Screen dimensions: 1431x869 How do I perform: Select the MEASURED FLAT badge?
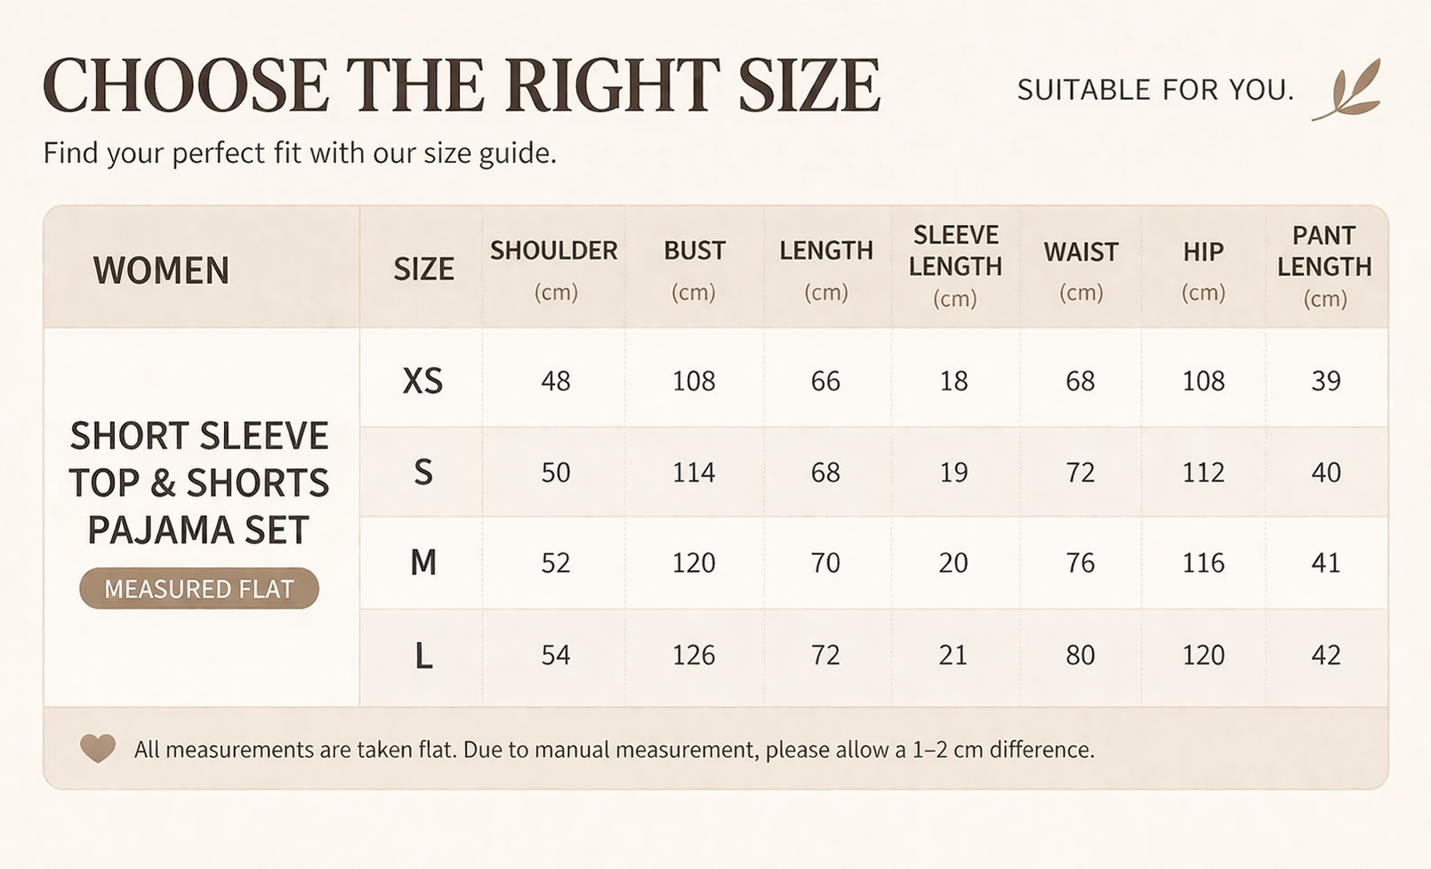click(199, 589)
